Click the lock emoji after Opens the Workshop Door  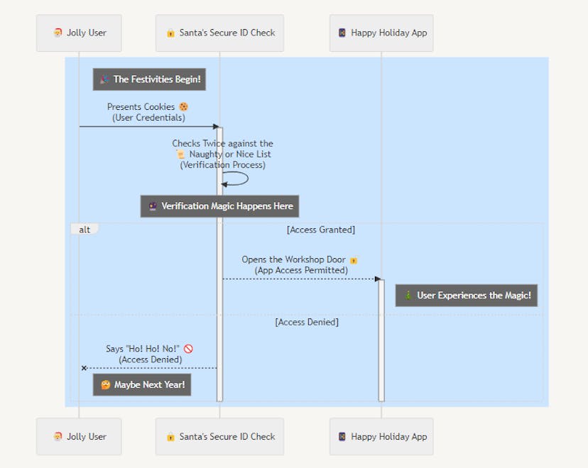coord(354,260)
